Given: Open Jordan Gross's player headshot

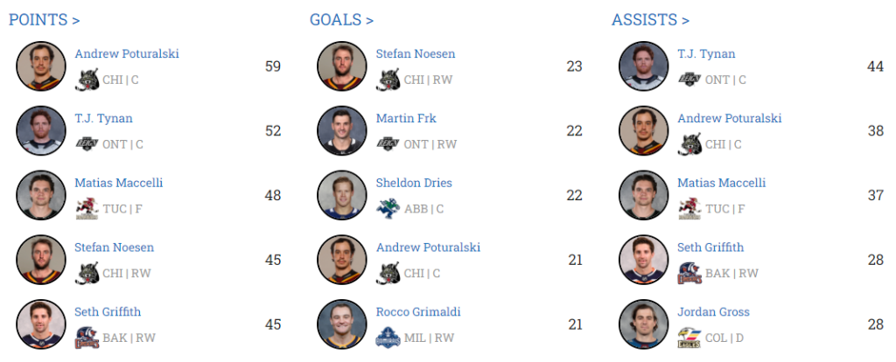Looking at the screenshot, I should click(644, 324).
